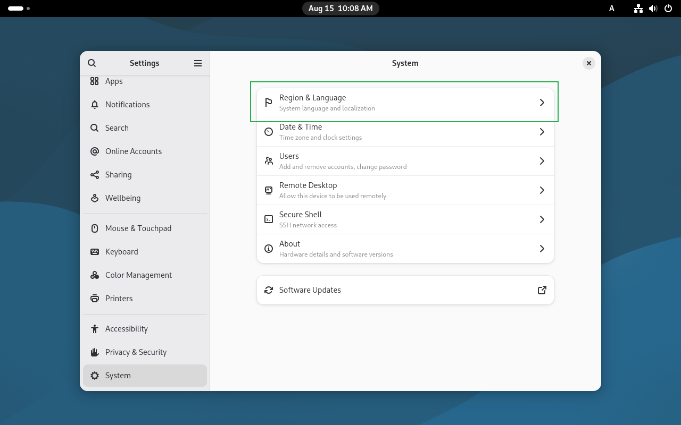Click the Date & Time clock icon
This screenshot has width=681, height=425.
pos(269,132)
